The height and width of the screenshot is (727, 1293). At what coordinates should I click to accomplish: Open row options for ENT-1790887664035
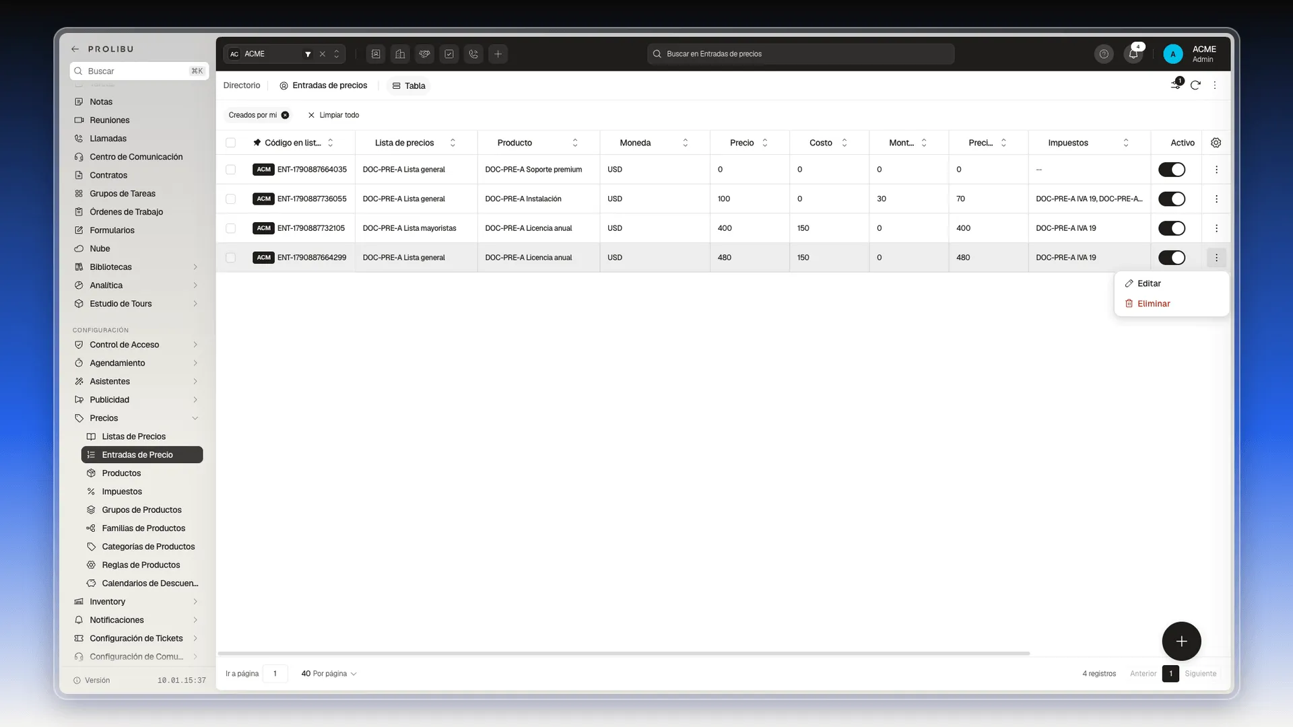click(x=1216, y=170)
